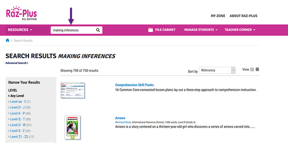Click the Comprehension Skill Packs thumbnail
This screenshot has height=143, width=288.
tap(72, 90)
